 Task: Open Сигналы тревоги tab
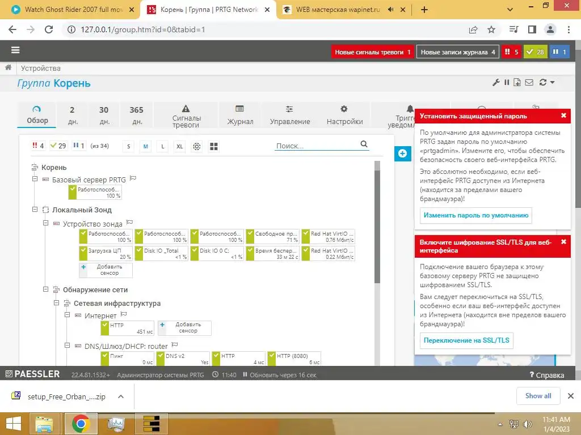pos(186,116)
